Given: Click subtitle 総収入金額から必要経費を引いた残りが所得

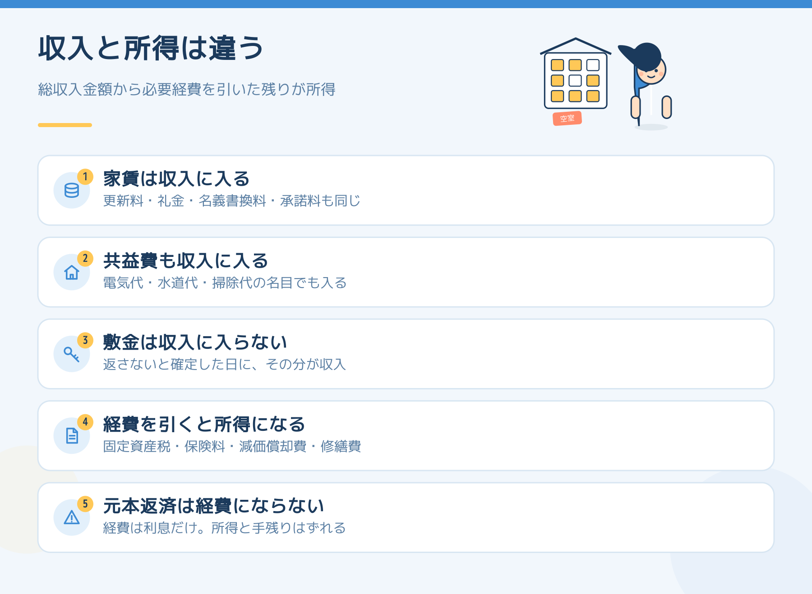Looking at the screenshot, I should (x=187, y=89).
